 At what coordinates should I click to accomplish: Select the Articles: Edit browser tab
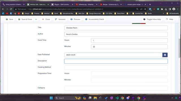38,4
